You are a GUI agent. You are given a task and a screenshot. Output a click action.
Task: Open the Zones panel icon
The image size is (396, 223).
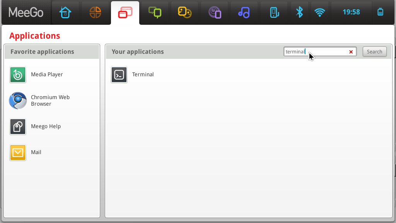point(95,12)
